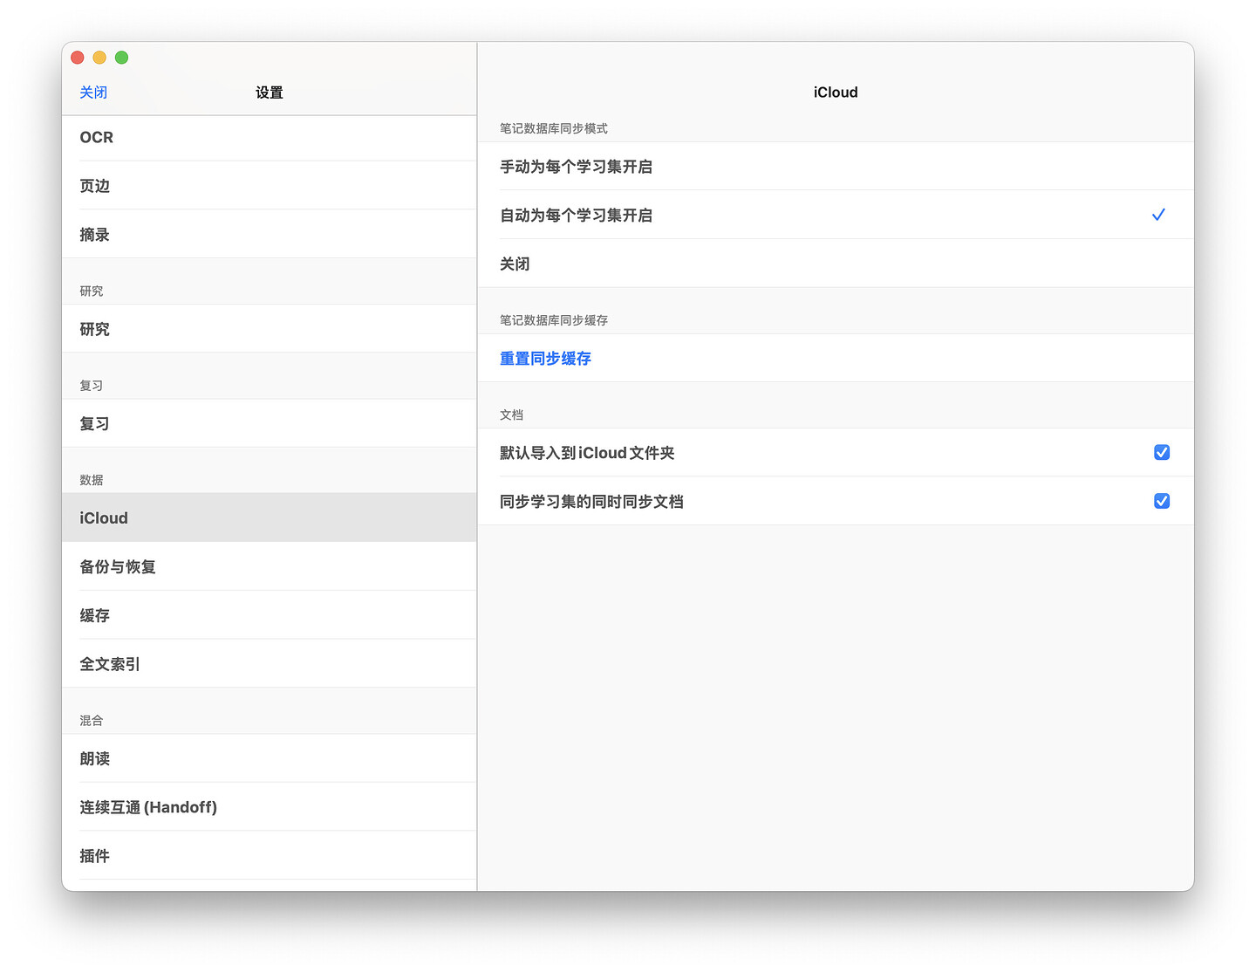
Task: Click the 数据 section header in sidebar
Action: pos(92,480)
